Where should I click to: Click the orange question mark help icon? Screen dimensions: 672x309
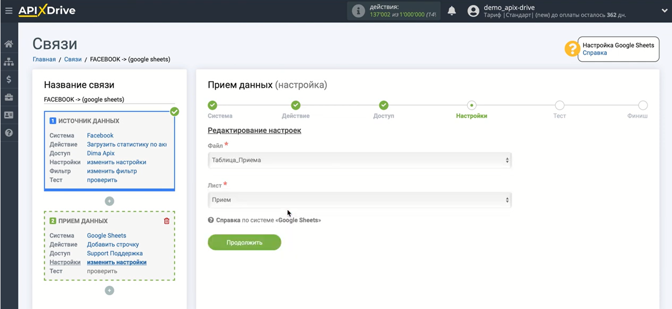click(x=572, y=49)
